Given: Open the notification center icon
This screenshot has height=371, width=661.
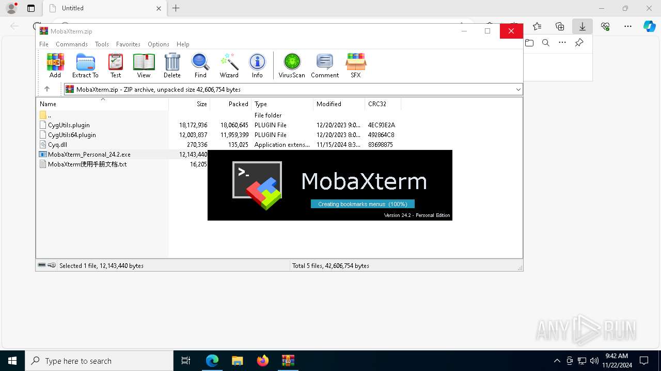Looking at the screenshot, I should tap(644, 361).
